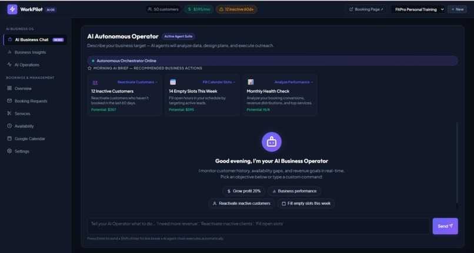The height and width of the screenshot is (253, 474).
Task: Click the Active Agent Suite badge
Action: coord(178,36)
